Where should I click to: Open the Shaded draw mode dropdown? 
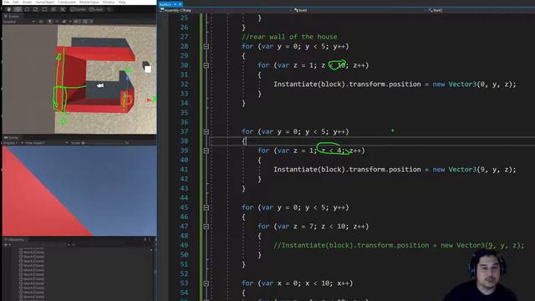[19, 22]
